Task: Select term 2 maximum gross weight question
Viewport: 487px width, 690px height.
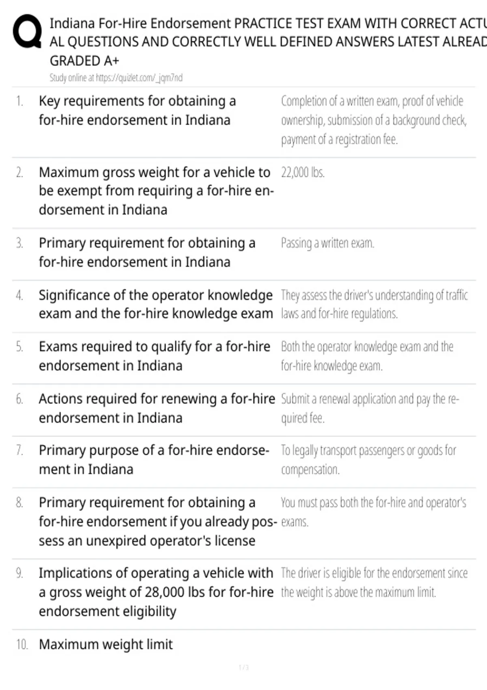Action: 156,191
